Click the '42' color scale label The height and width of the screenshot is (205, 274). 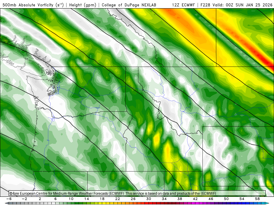(195, 199)
